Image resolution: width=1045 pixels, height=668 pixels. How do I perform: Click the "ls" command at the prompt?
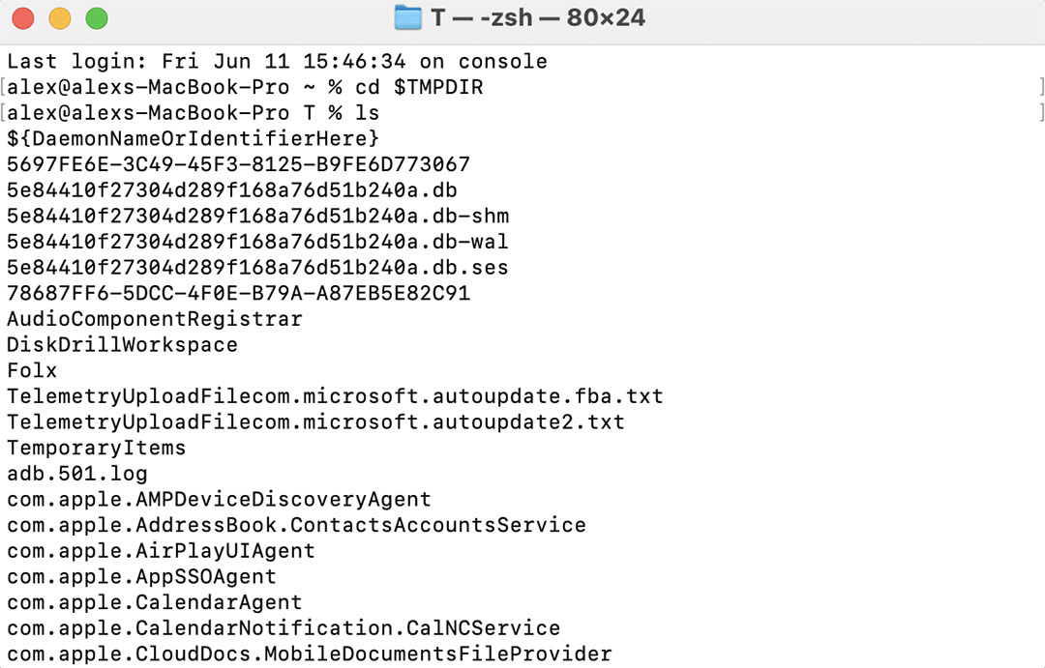367,113
